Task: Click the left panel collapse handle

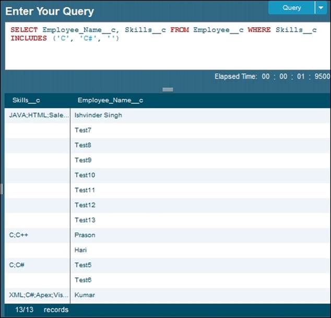Action: pyautogui.click(x=2, y=189)
